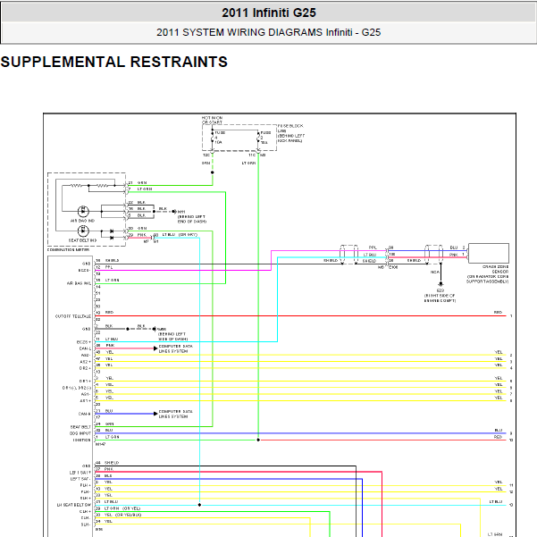Click the "2011 Infiniti G25" page title

click(x=268, y=13)
